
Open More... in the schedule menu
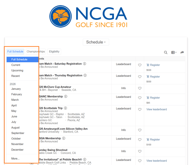[15, 159]
